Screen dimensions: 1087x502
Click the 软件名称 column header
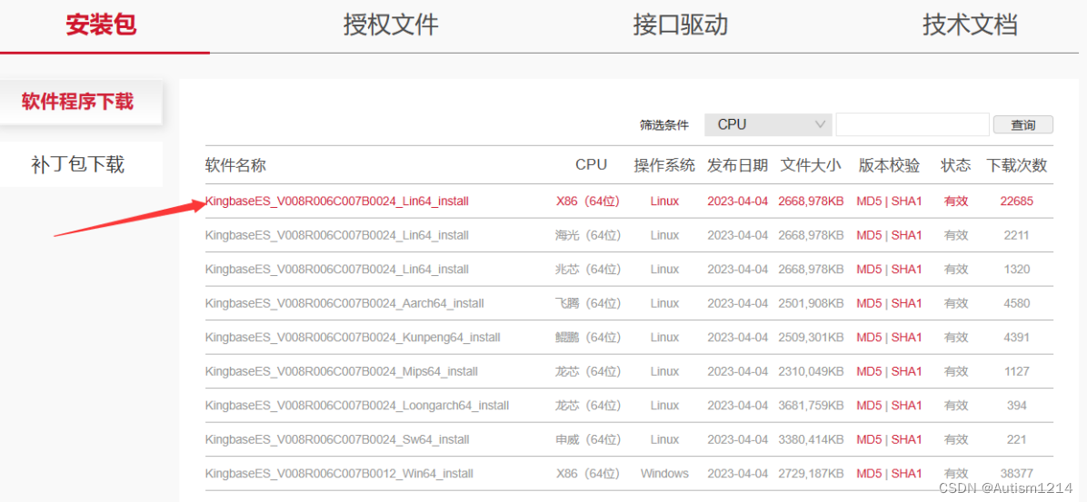[235, 165]
